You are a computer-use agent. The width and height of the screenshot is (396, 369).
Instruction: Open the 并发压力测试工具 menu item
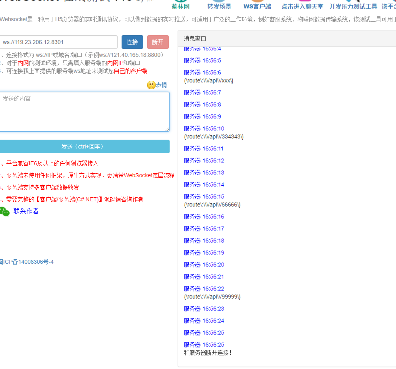pos(353,6)
